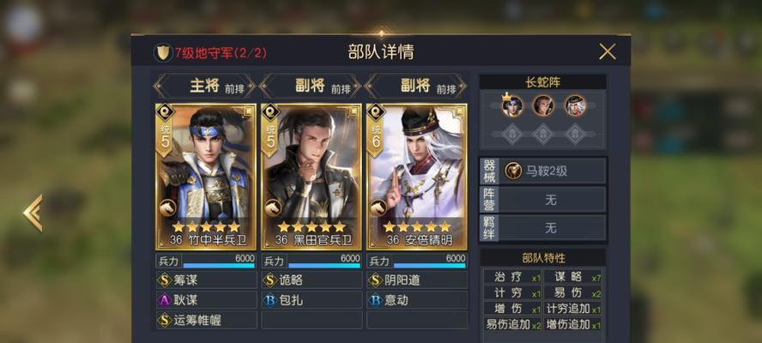
Task: View the 诡略 skill details
Action: pyautogui.click(x=312, y=280)
